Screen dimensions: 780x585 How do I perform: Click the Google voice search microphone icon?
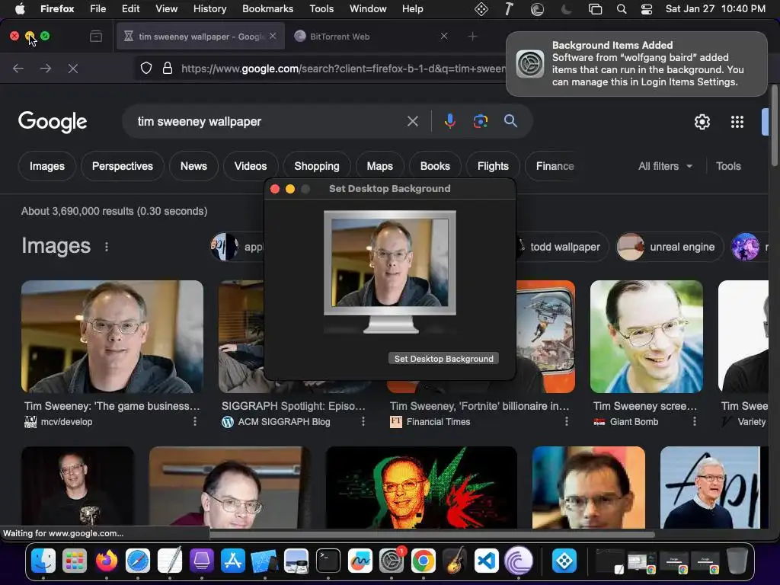click(x=449, y=121)
